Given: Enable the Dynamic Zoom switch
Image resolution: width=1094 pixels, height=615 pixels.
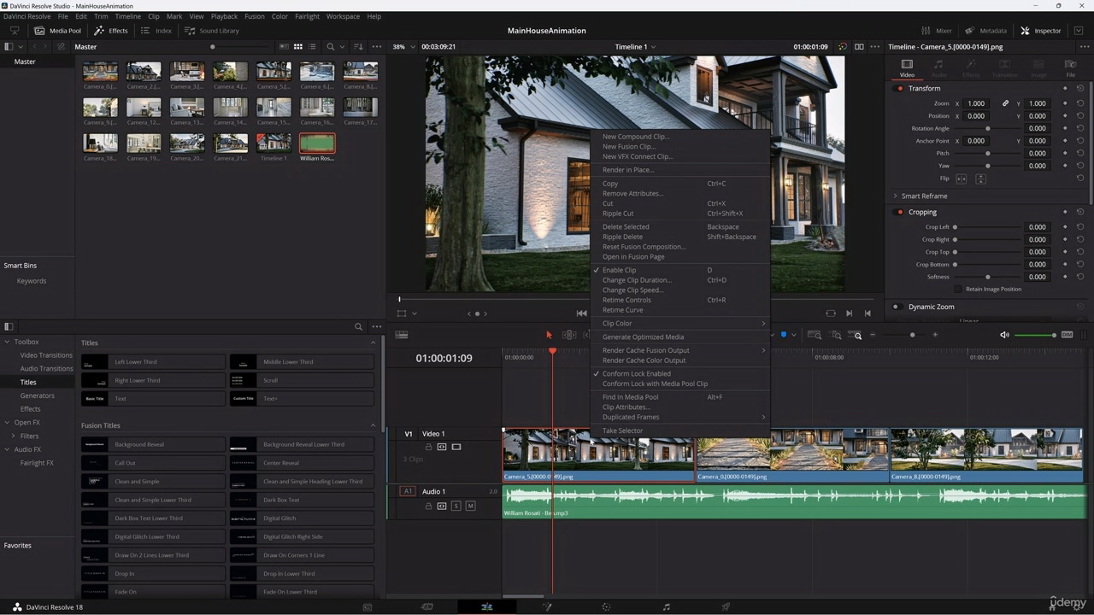Looking at the screenshot, I should 897,307.
